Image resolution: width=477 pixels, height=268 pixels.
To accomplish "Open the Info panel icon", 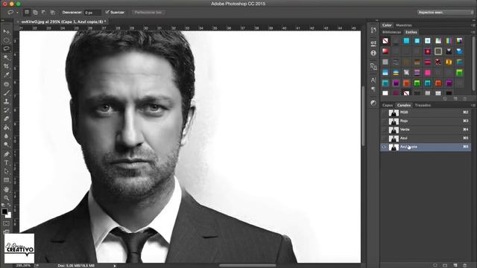I will 373,53.
